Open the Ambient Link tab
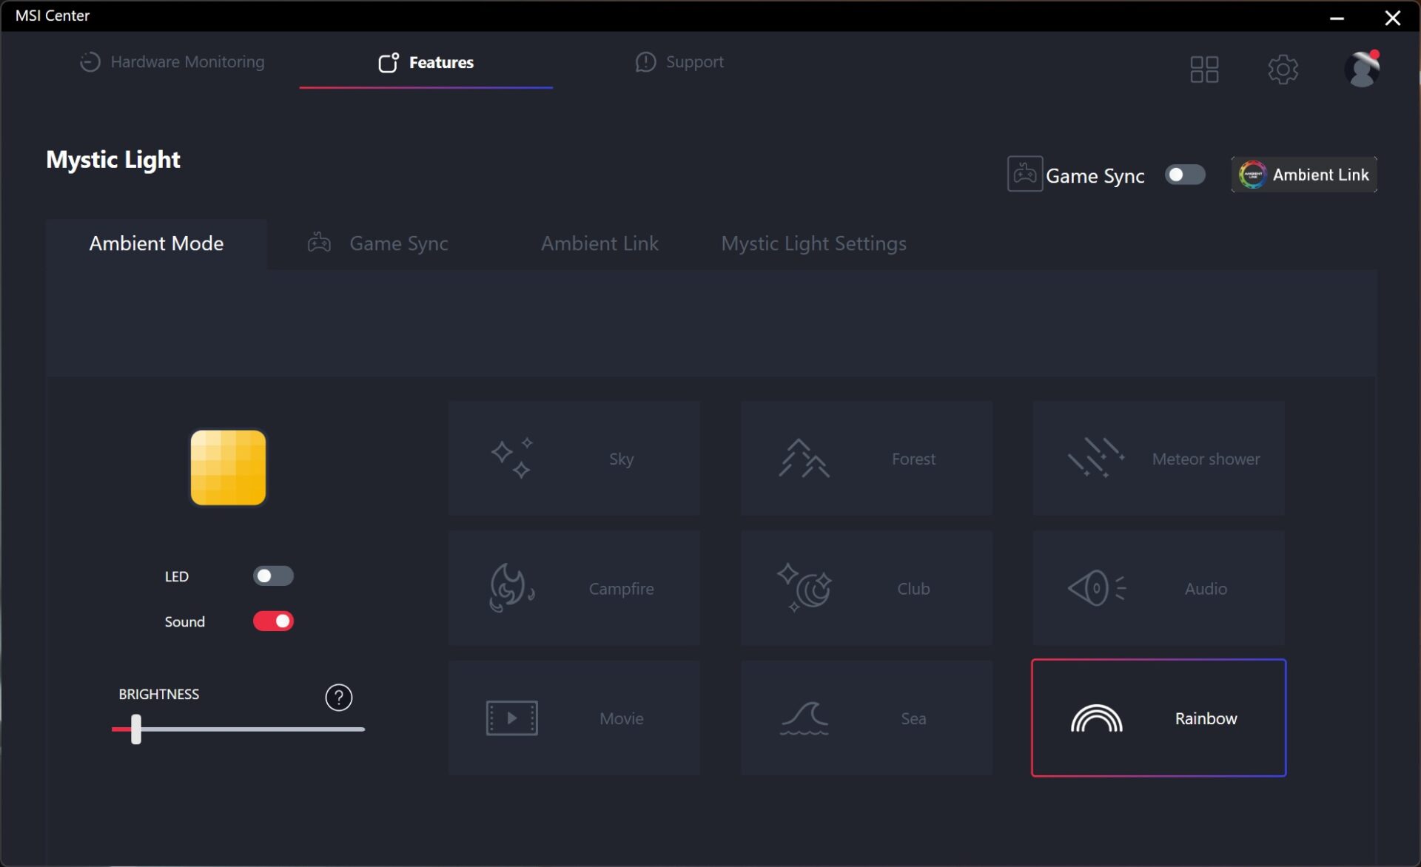 [x=599, y=243]
